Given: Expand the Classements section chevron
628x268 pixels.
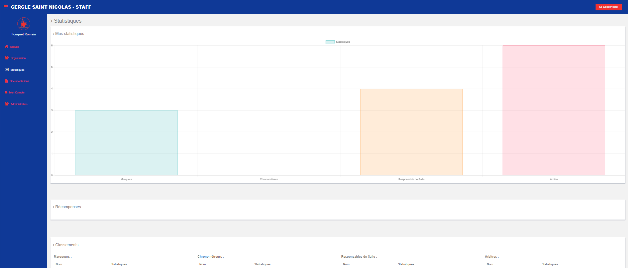Looking at the screenshot, I should (x=54, y=245).
